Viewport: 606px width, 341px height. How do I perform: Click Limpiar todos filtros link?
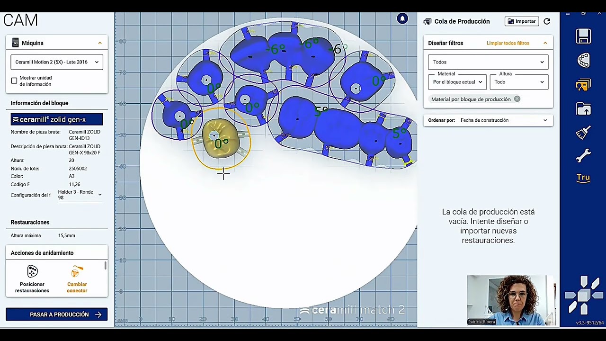pos(508,43)
